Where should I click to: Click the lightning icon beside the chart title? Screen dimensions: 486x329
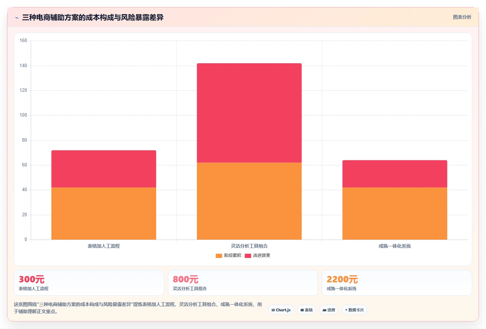pos(17,18)
